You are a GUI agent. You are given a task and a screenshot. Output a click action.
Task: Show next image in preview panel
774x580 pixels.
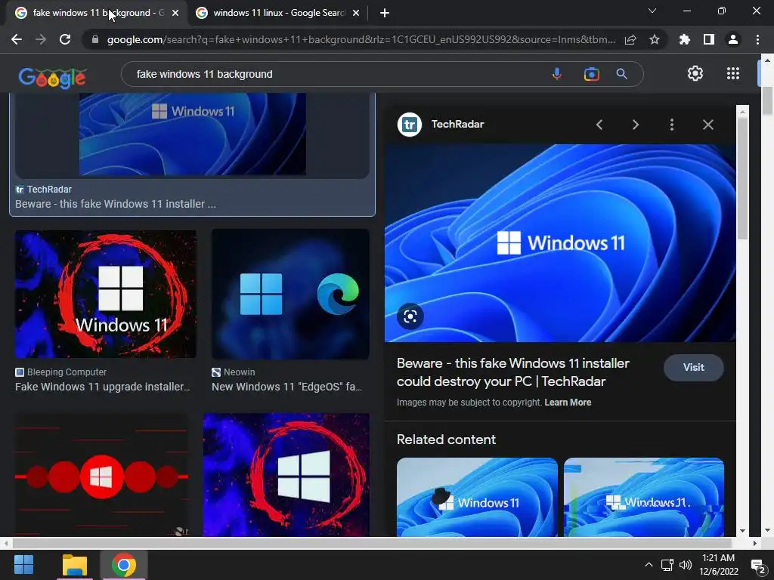point(635,125)
